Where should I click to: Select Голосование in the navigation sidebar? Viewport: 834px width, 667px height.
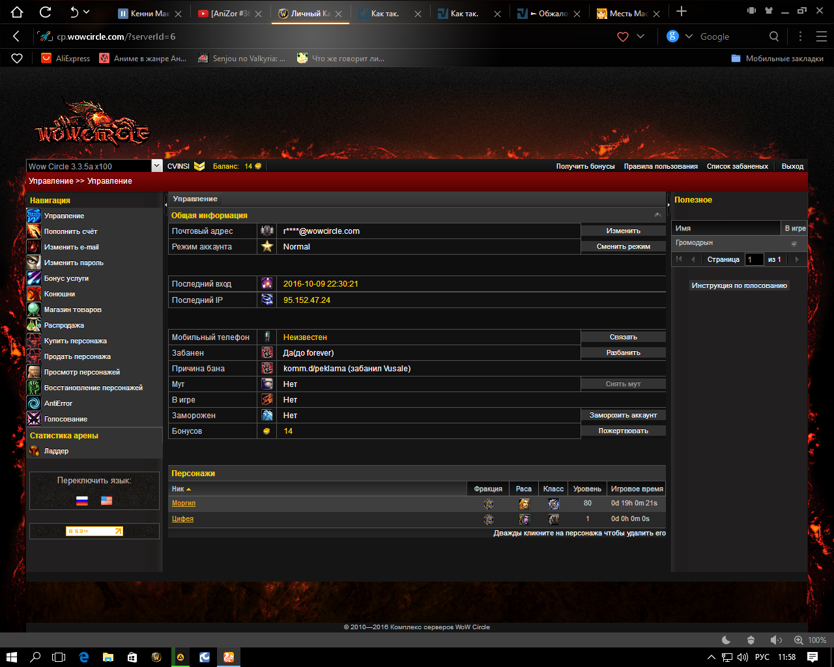[x=65, y=419]
